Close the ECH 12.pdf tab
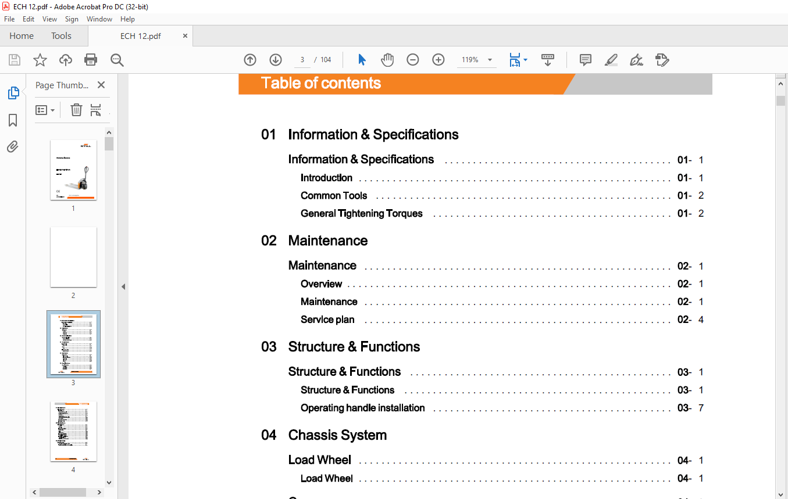Image resolution: width=788 pixels, height=499 pixels. (186, 36)
